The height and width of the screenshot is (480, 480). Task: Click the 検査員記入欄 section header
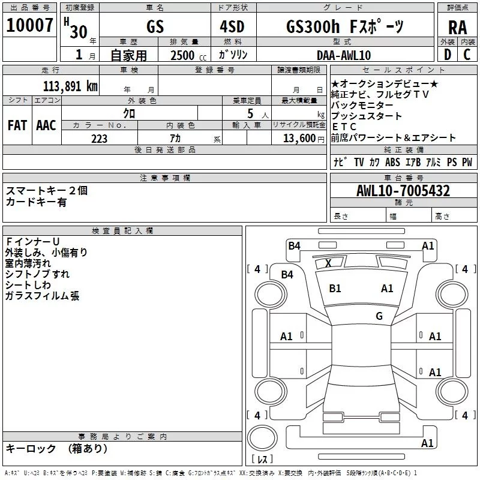(x=122, y=231)
